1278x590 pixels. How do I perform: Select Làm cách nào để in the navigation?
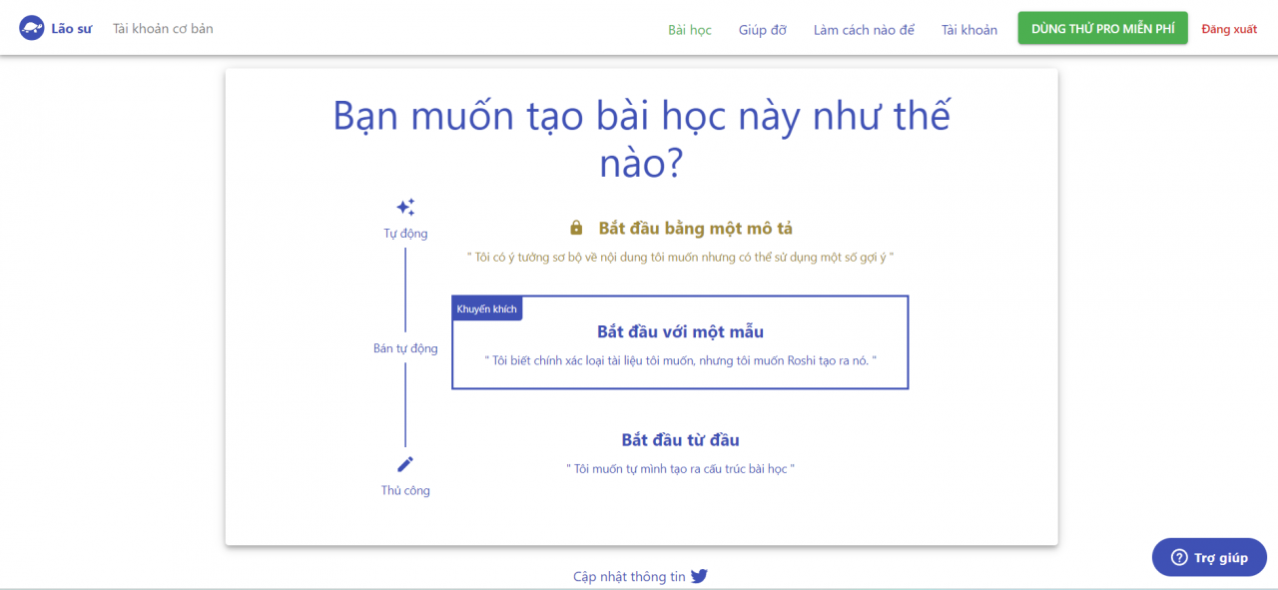864,30
